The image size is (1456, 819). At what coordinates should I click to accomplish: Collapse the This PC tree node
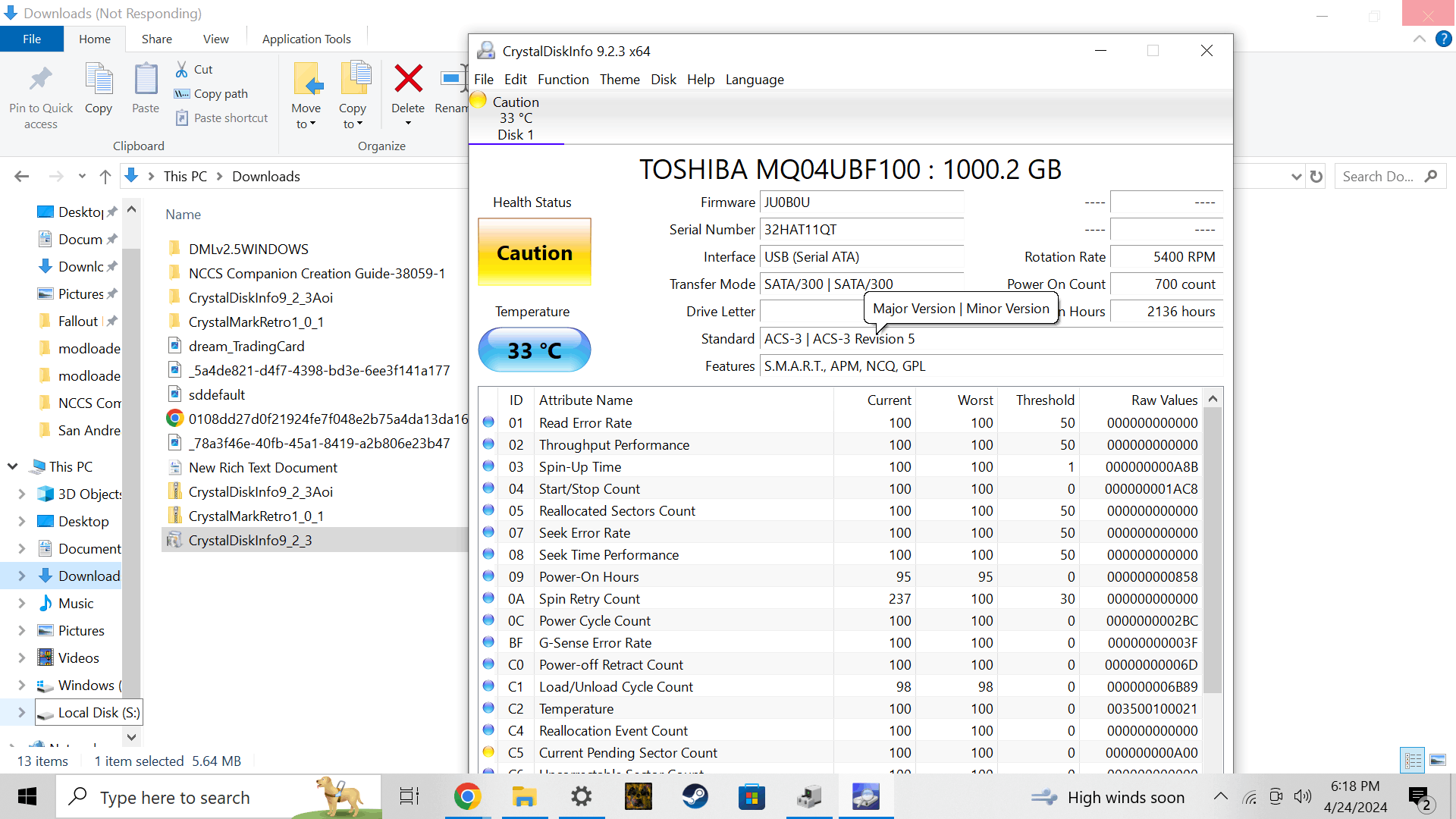(x=13, y=467)
